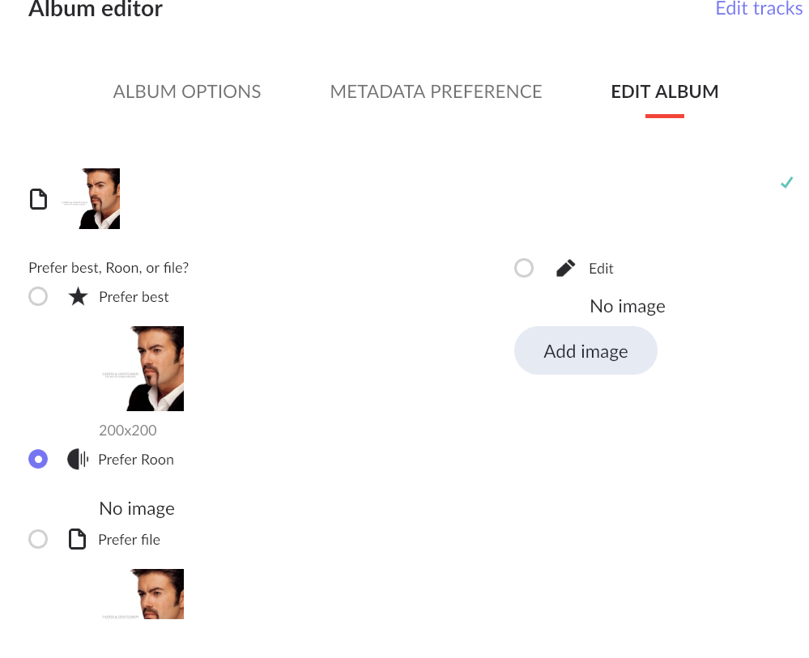809x658 pixels.
Task: Select the Prefer best radio button
Action: click(x=38, y=297)
